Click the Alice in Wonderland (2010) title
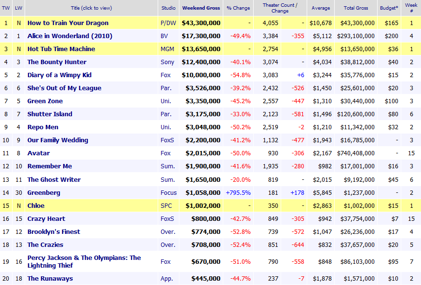This screenshot has width=421, height=285. pos(68,36)
